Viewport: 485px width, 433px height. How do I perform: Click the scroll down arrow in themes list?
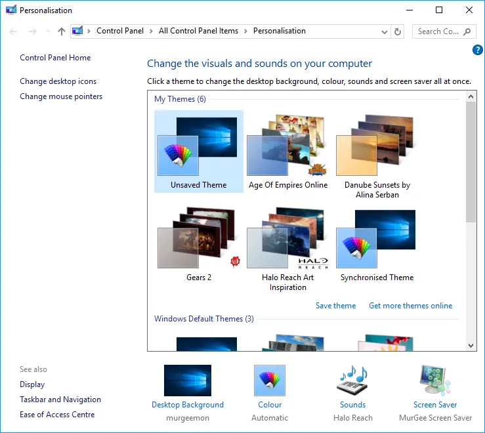471,345
